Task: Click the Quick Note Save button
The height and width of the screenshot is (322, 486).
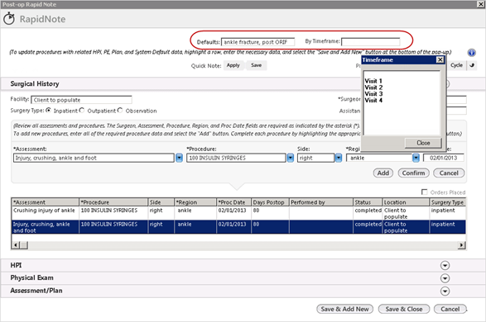Action: [257, 65]
